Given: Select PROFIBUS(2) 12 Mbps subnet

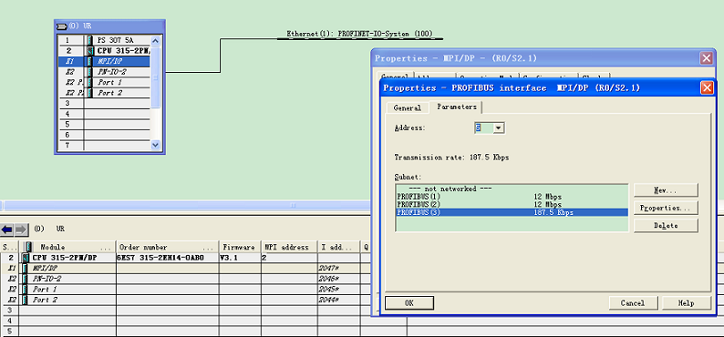Looking at the screenshot, I should pyautogui.click(x=512, y=204).
